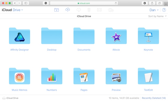Click the TextEdit folder label
This screenshot has height=101, width=168.
click(148, 90)
